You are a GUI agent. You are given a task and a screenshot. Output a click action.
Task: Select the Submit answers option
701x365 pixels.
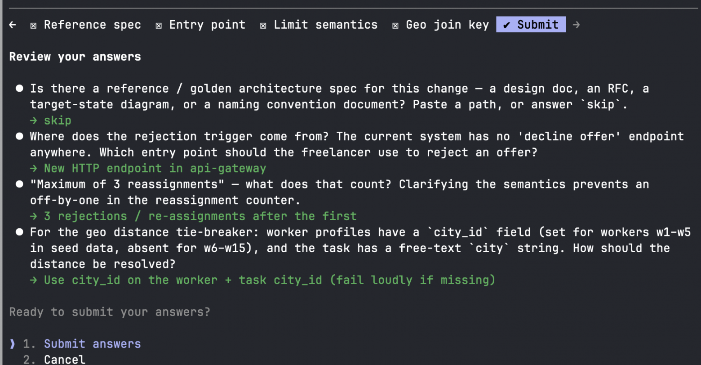[x=93, y=344]
